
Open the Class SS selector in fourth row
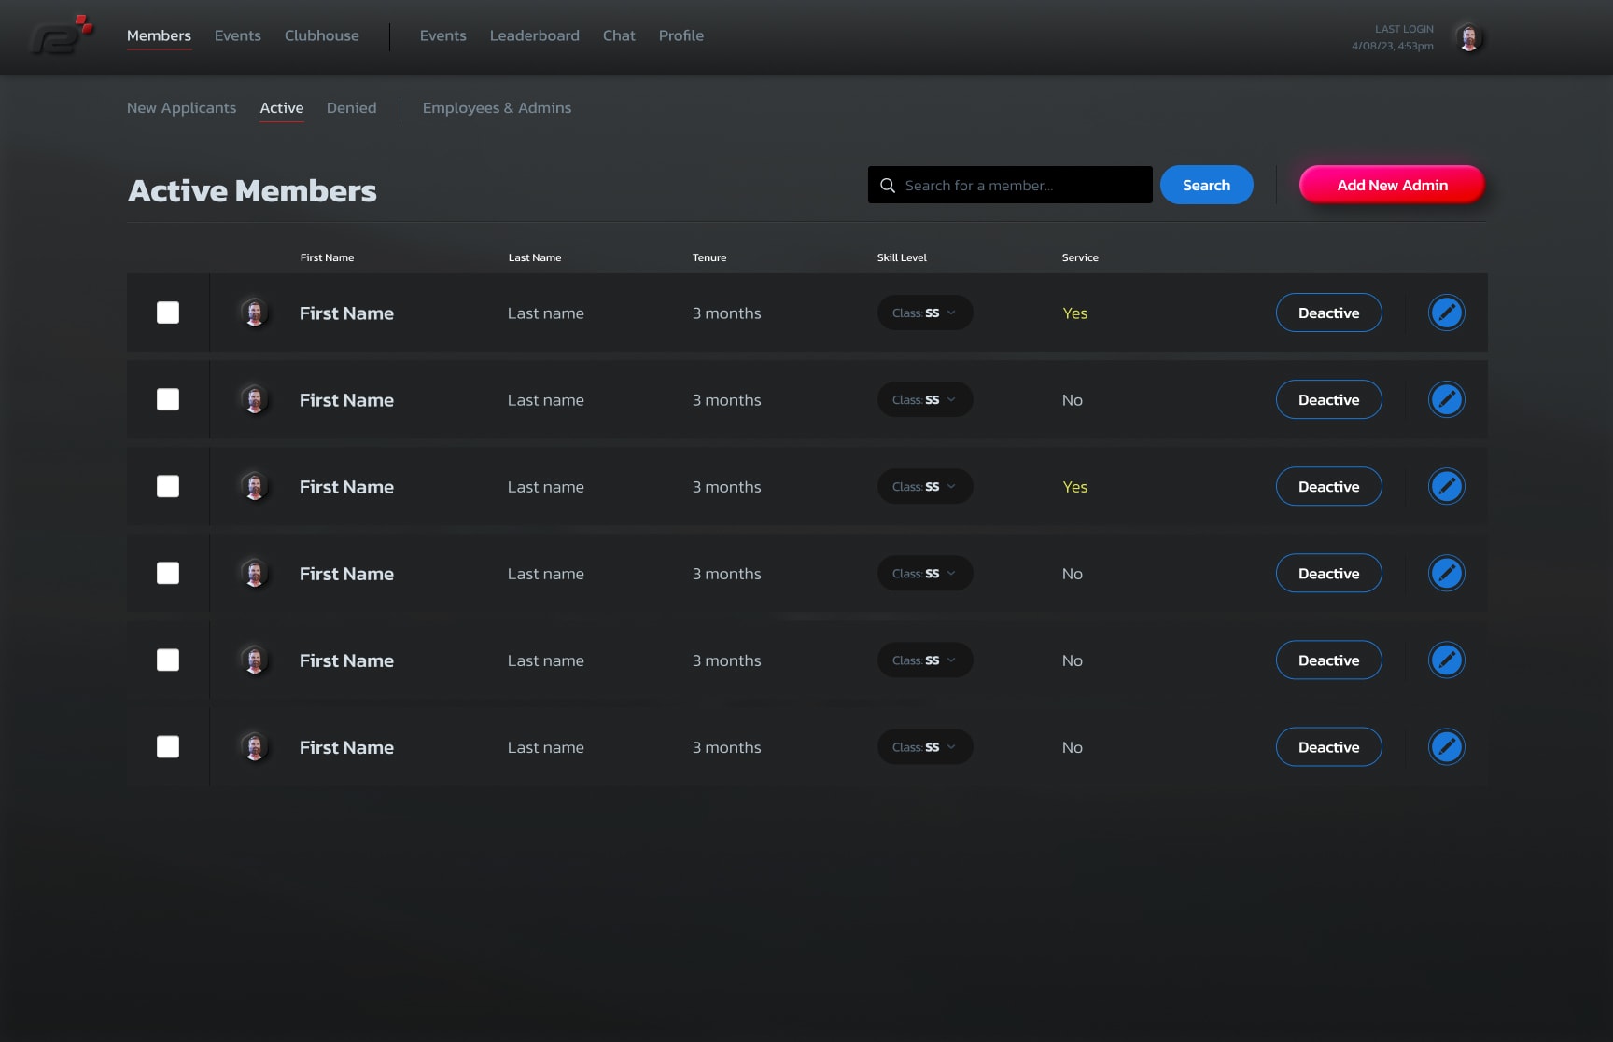click(925, 573)
